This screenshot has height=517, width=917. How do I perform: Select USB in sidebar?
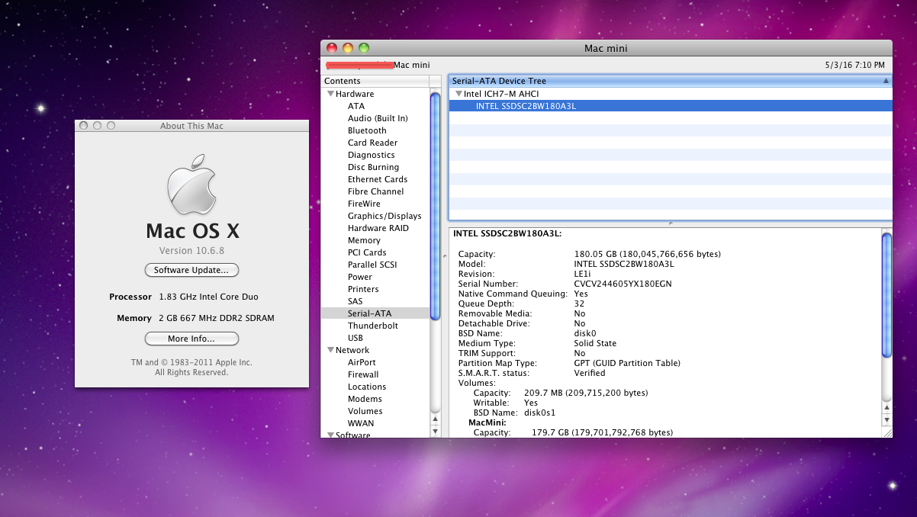pyautogui.click(x=356, y=338)
